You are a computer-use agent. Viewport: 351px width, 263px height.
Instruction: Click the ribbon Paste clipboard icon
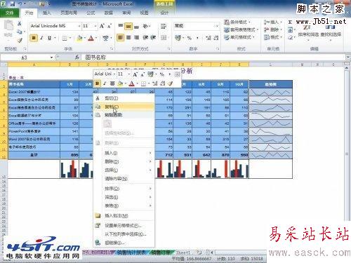coord(8,26)
